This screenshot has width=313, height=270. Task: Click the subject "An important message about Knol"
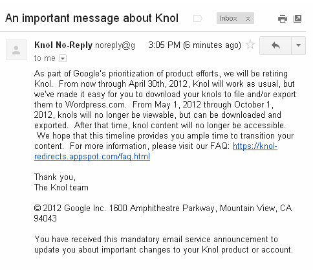click(92, 18)
